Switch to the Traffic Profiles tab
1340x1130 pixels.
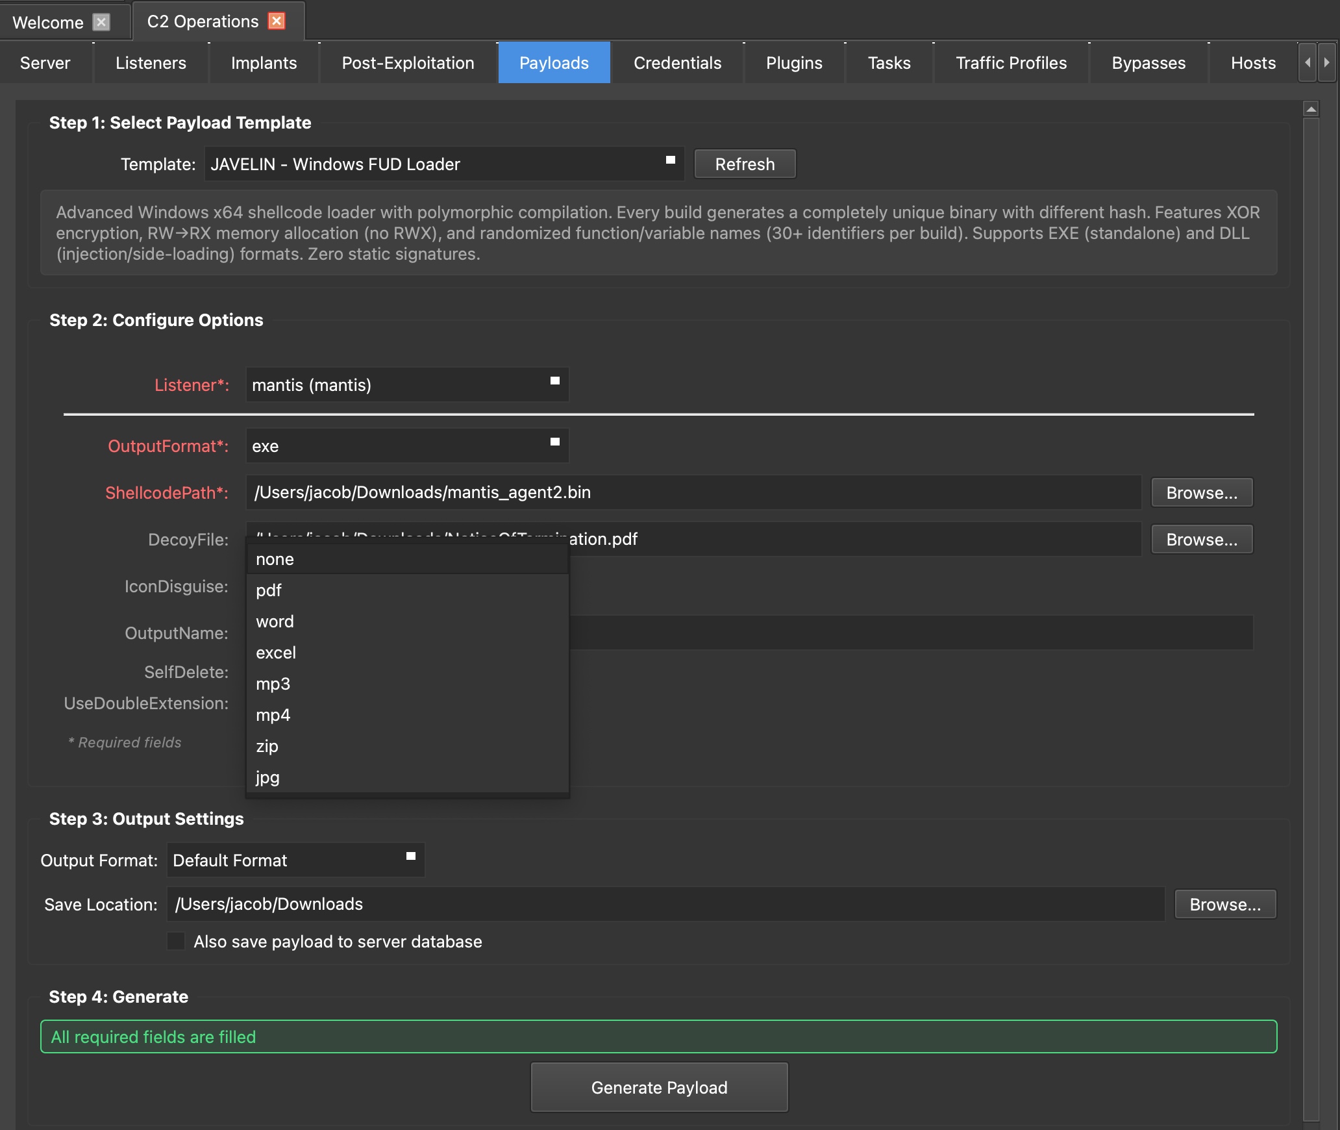[1010, 62]
